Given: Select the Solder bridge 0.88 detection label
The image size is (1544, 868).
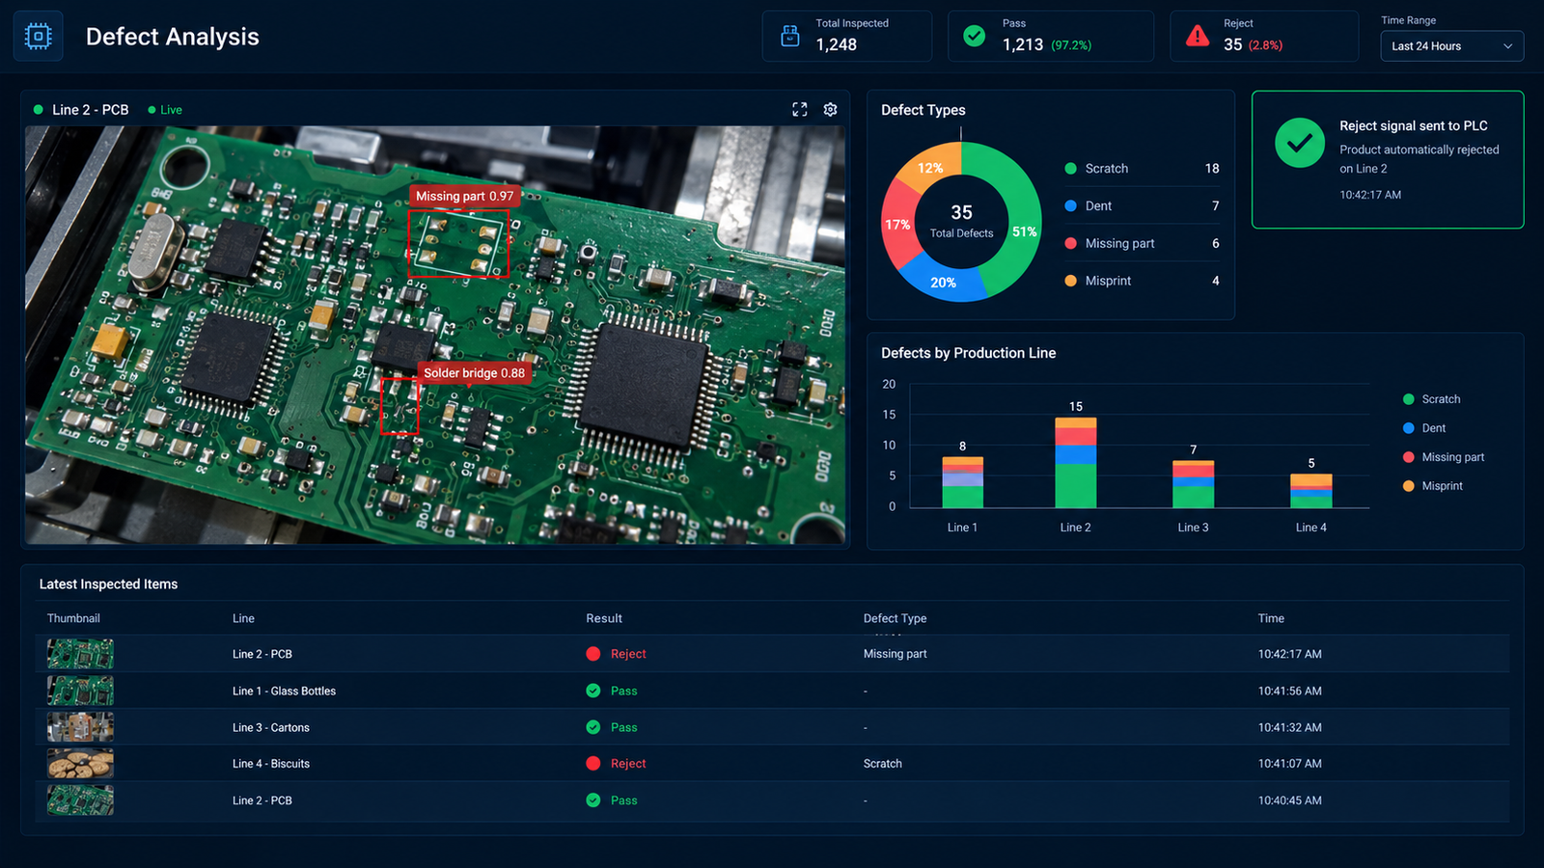Looking at the screenshot, I should pos(474,373).
